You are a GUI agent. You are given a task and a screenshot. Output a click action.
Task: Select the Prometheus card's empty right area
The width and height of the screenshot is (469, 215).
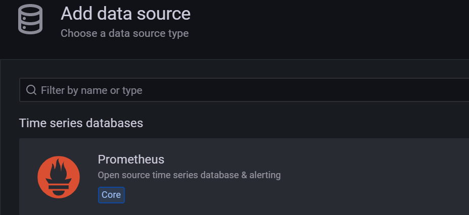(x=384, y=177)
